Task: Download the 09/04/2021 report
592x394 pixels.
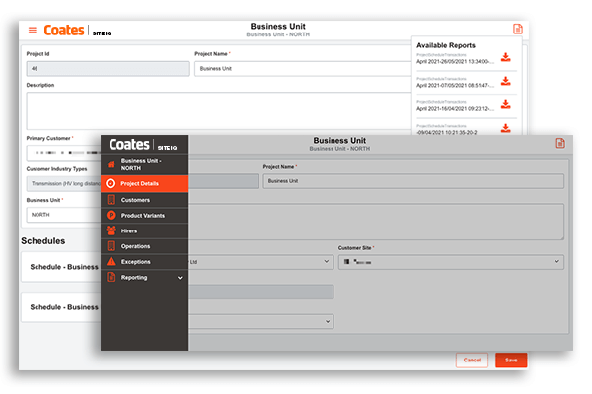Action: [x=505, y=128]
